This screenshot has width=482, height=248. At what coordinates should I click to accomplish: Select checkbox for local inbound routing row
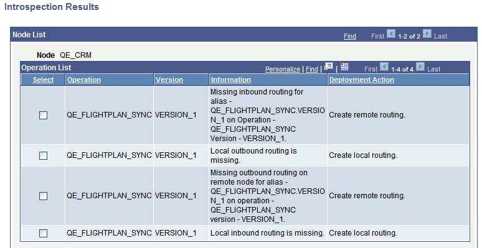(44, 234)
